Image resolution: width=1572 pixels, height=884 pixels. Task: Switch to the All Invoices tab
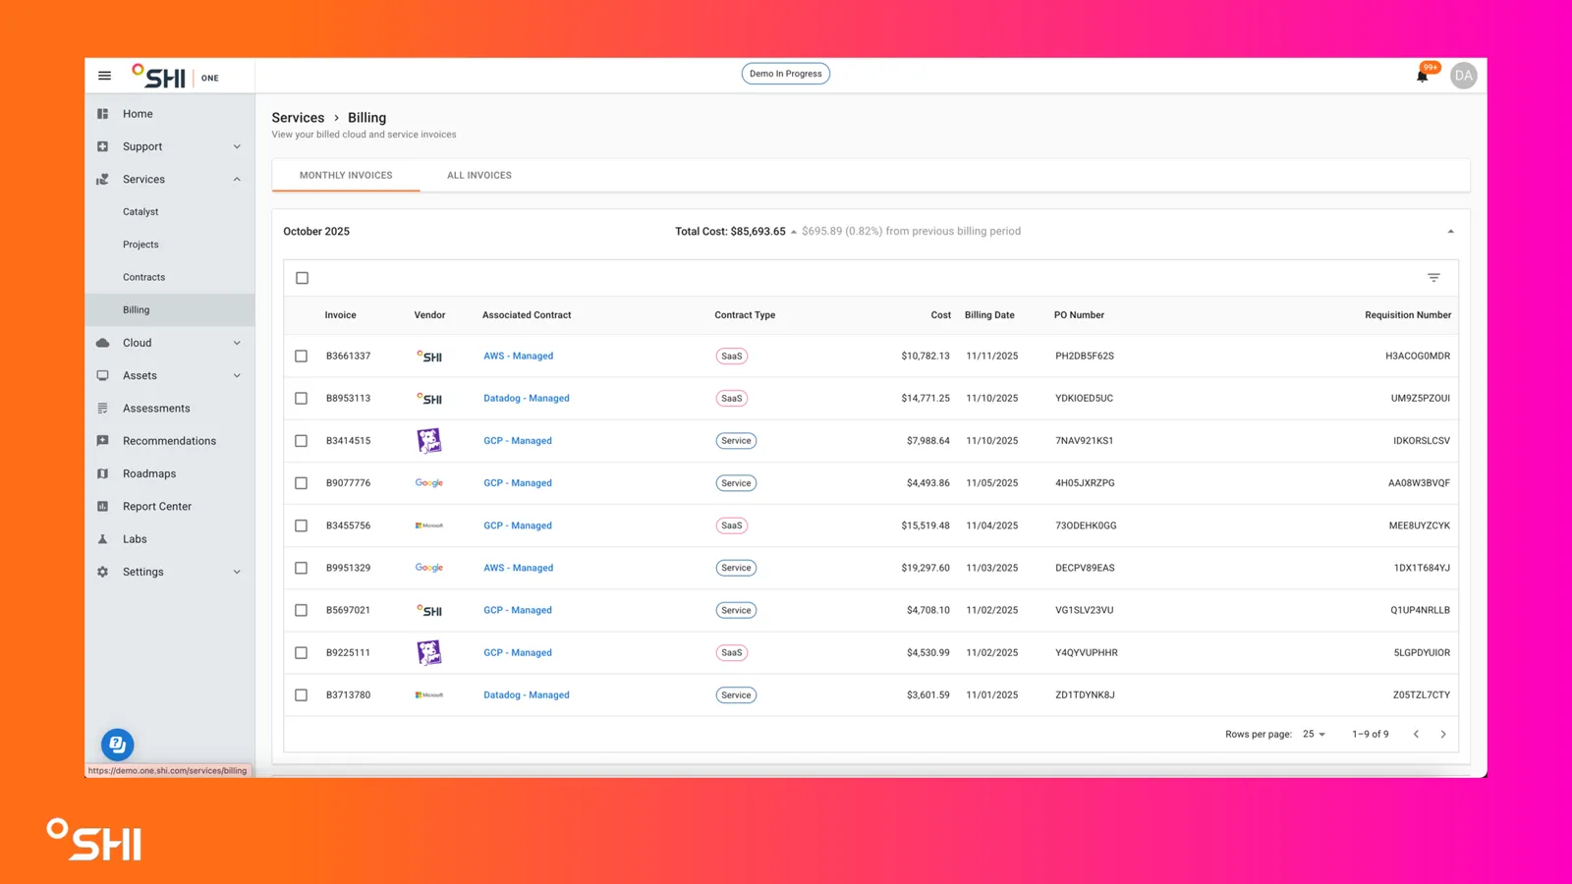479,176
